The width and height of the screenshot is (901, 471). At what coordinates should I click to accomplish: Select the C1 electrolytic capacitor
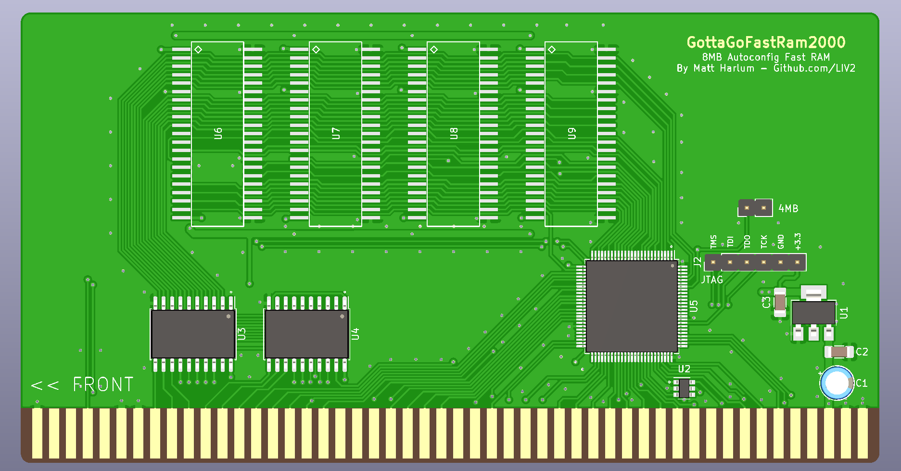pos(837,382)
